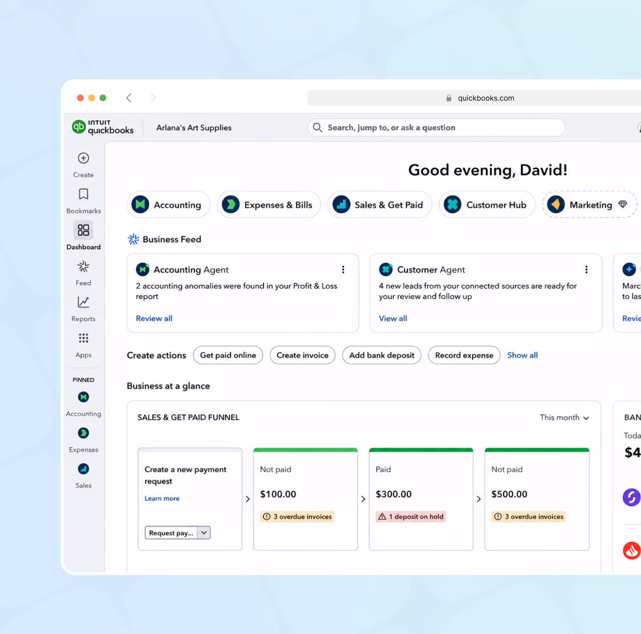Click Review all in Accounting Agent

click(x=154, y=318)
